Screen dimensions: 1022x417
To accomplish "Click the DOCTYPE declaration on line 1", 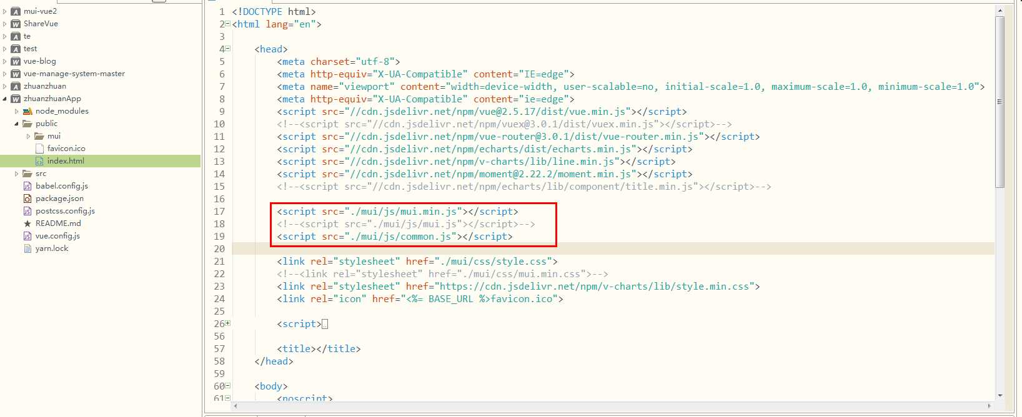I will [x=274, y=12].
